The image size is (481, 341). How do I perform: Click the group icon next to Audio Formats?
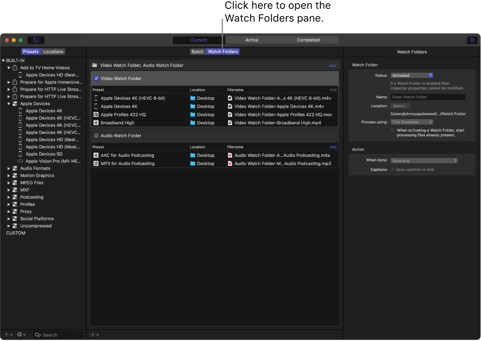(x=15, y=168)
